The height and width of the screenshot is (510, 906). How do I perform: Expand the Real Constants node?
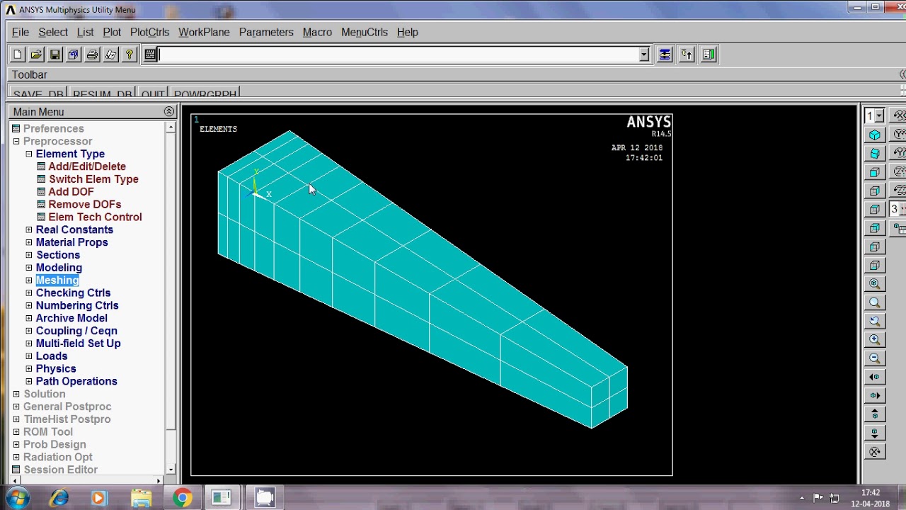(x=28, y=229)
